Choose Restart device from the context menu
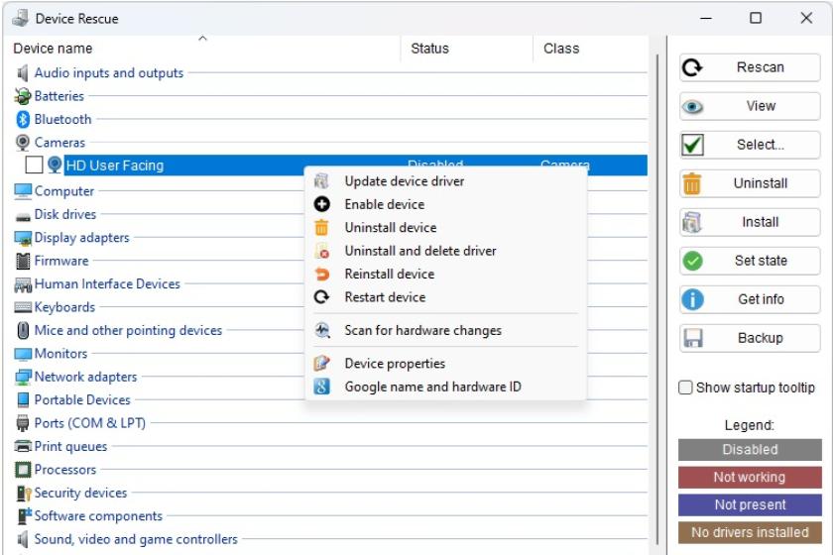The height and width of the screenshot is (555, 833). [446, 297]
